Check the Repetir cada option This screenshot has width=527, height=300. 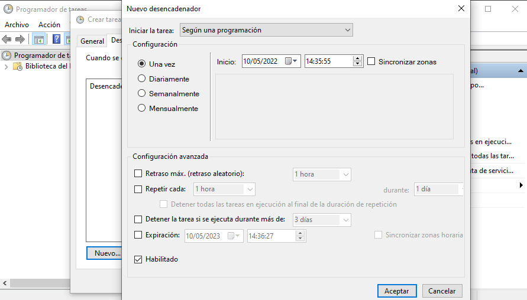[138, 190]
